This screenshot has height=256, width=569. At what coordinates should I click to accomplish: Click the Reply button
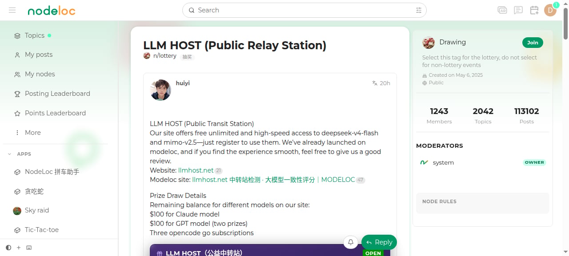pyautogui.click(x=379, y=242)
